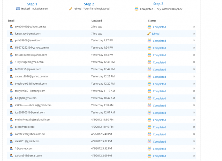The height and width of the screenshot is (161, 222).
Task: Open Completed link for i4967125219@yahoo.com.tw
Action: pyautogui.click(x=159, y=48)
